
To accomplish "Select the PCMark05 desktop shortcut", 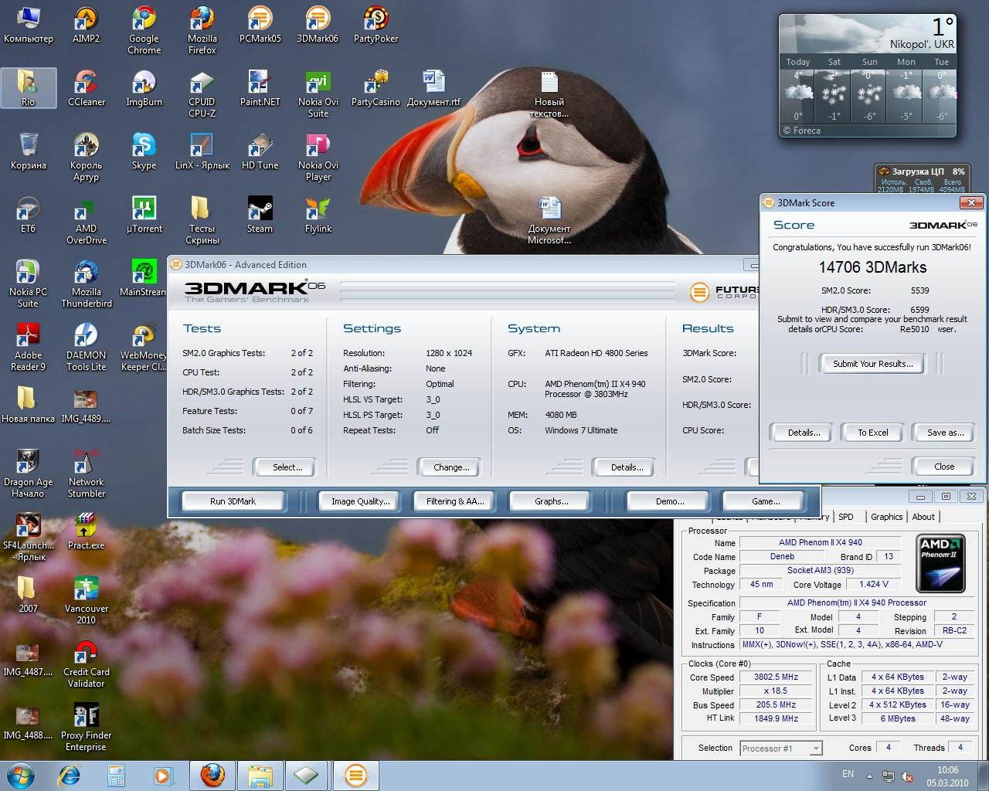I will click(x=260, y=25).
